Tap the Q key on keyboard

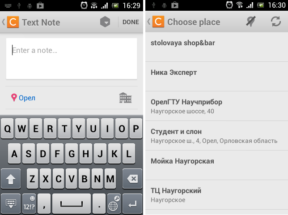7,129
